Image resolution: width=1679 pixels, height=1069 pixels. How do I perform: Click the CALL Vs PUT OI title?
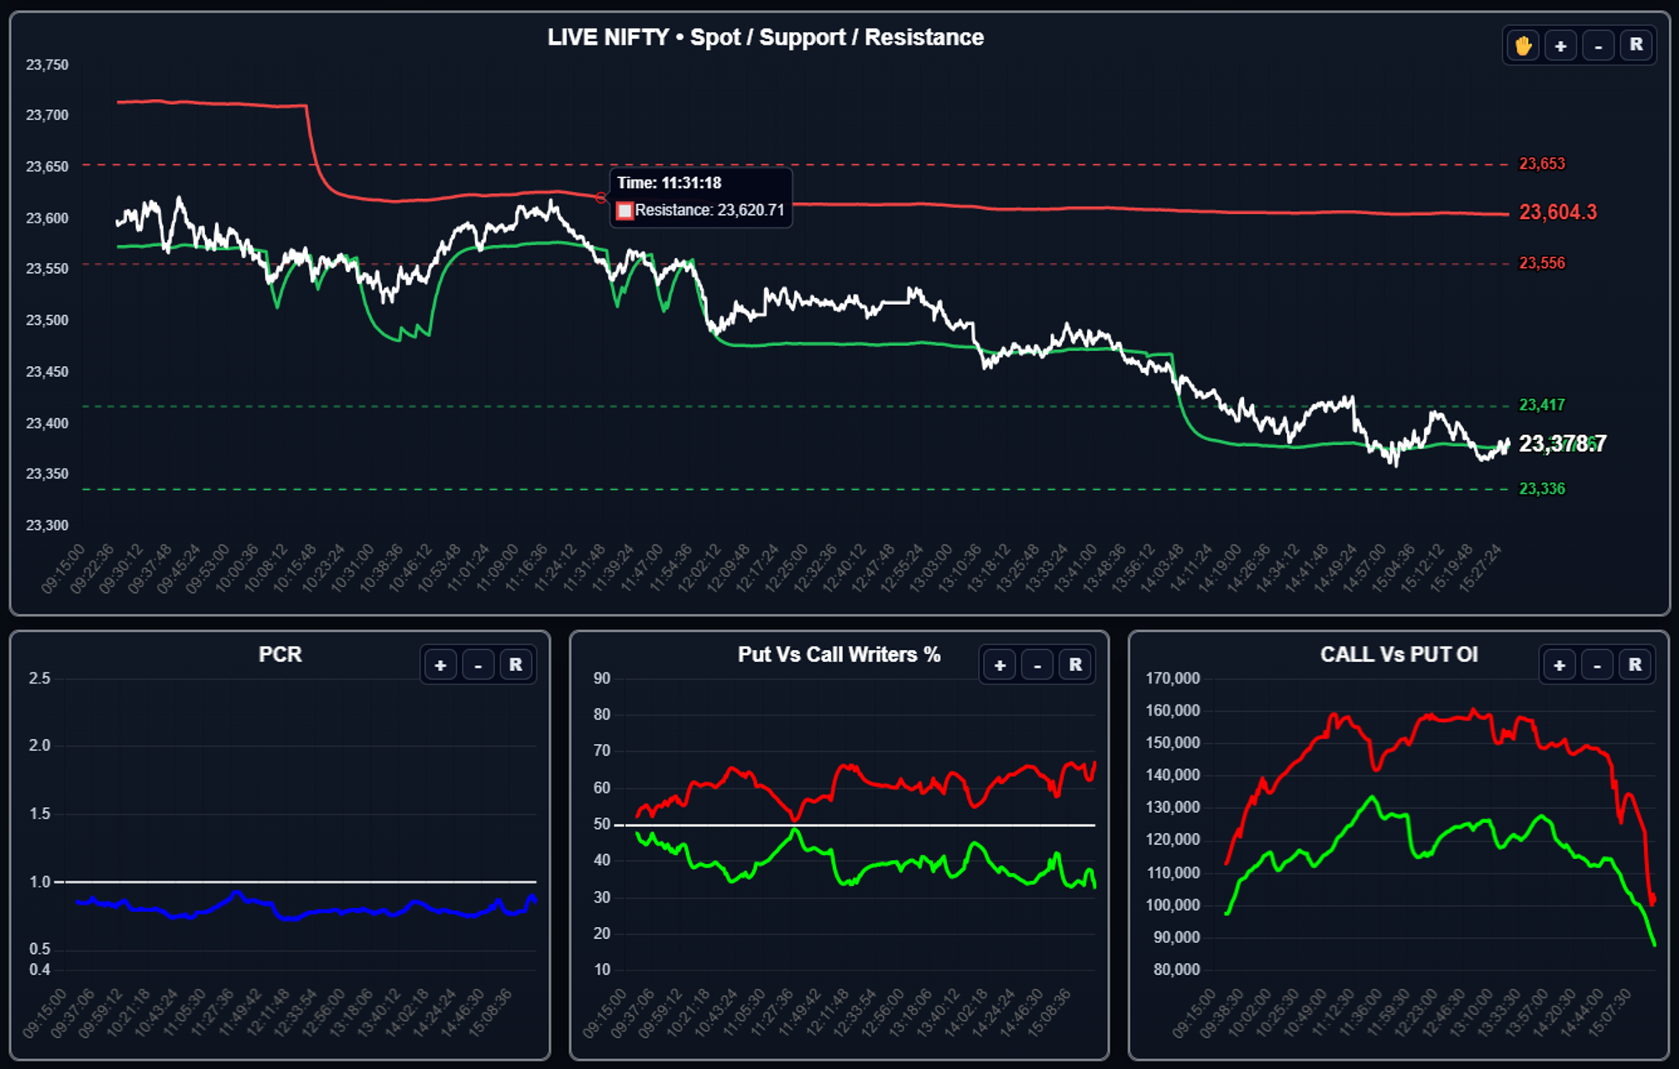pyautogui.click(x=1399, y=654)
